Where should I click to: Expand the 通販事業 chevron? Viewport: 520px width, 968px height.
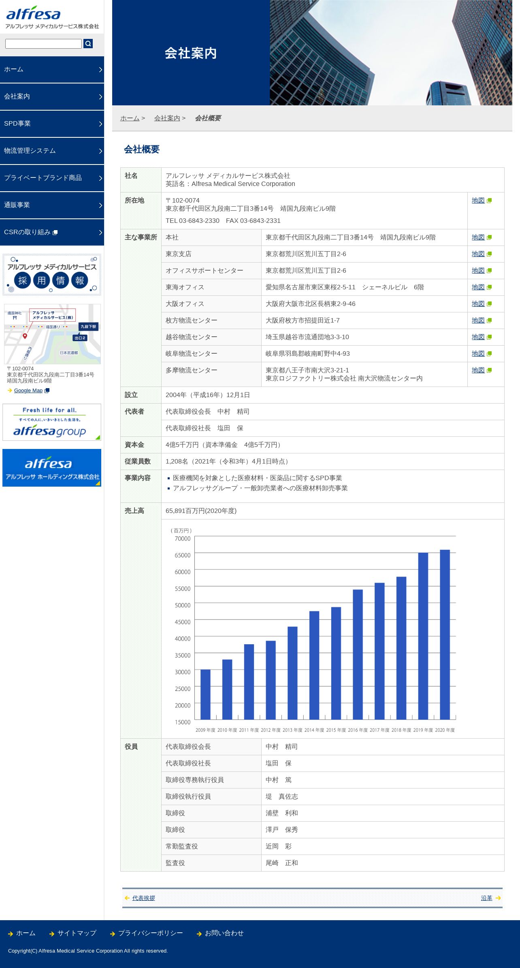100,205
